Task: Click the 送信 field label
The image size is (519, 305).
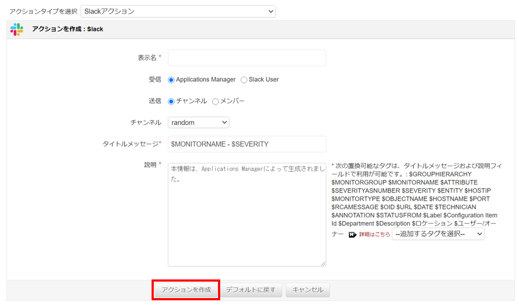Action: coord(155,101)
